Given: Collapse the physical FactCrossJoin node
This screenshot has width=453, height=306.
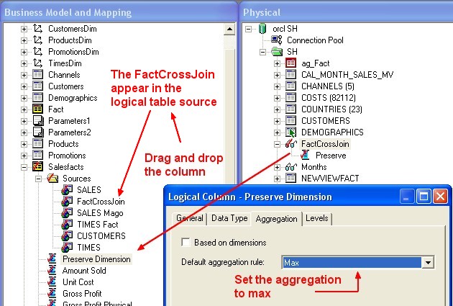Looking at the screenshot, I should click(x=277, y=144).
